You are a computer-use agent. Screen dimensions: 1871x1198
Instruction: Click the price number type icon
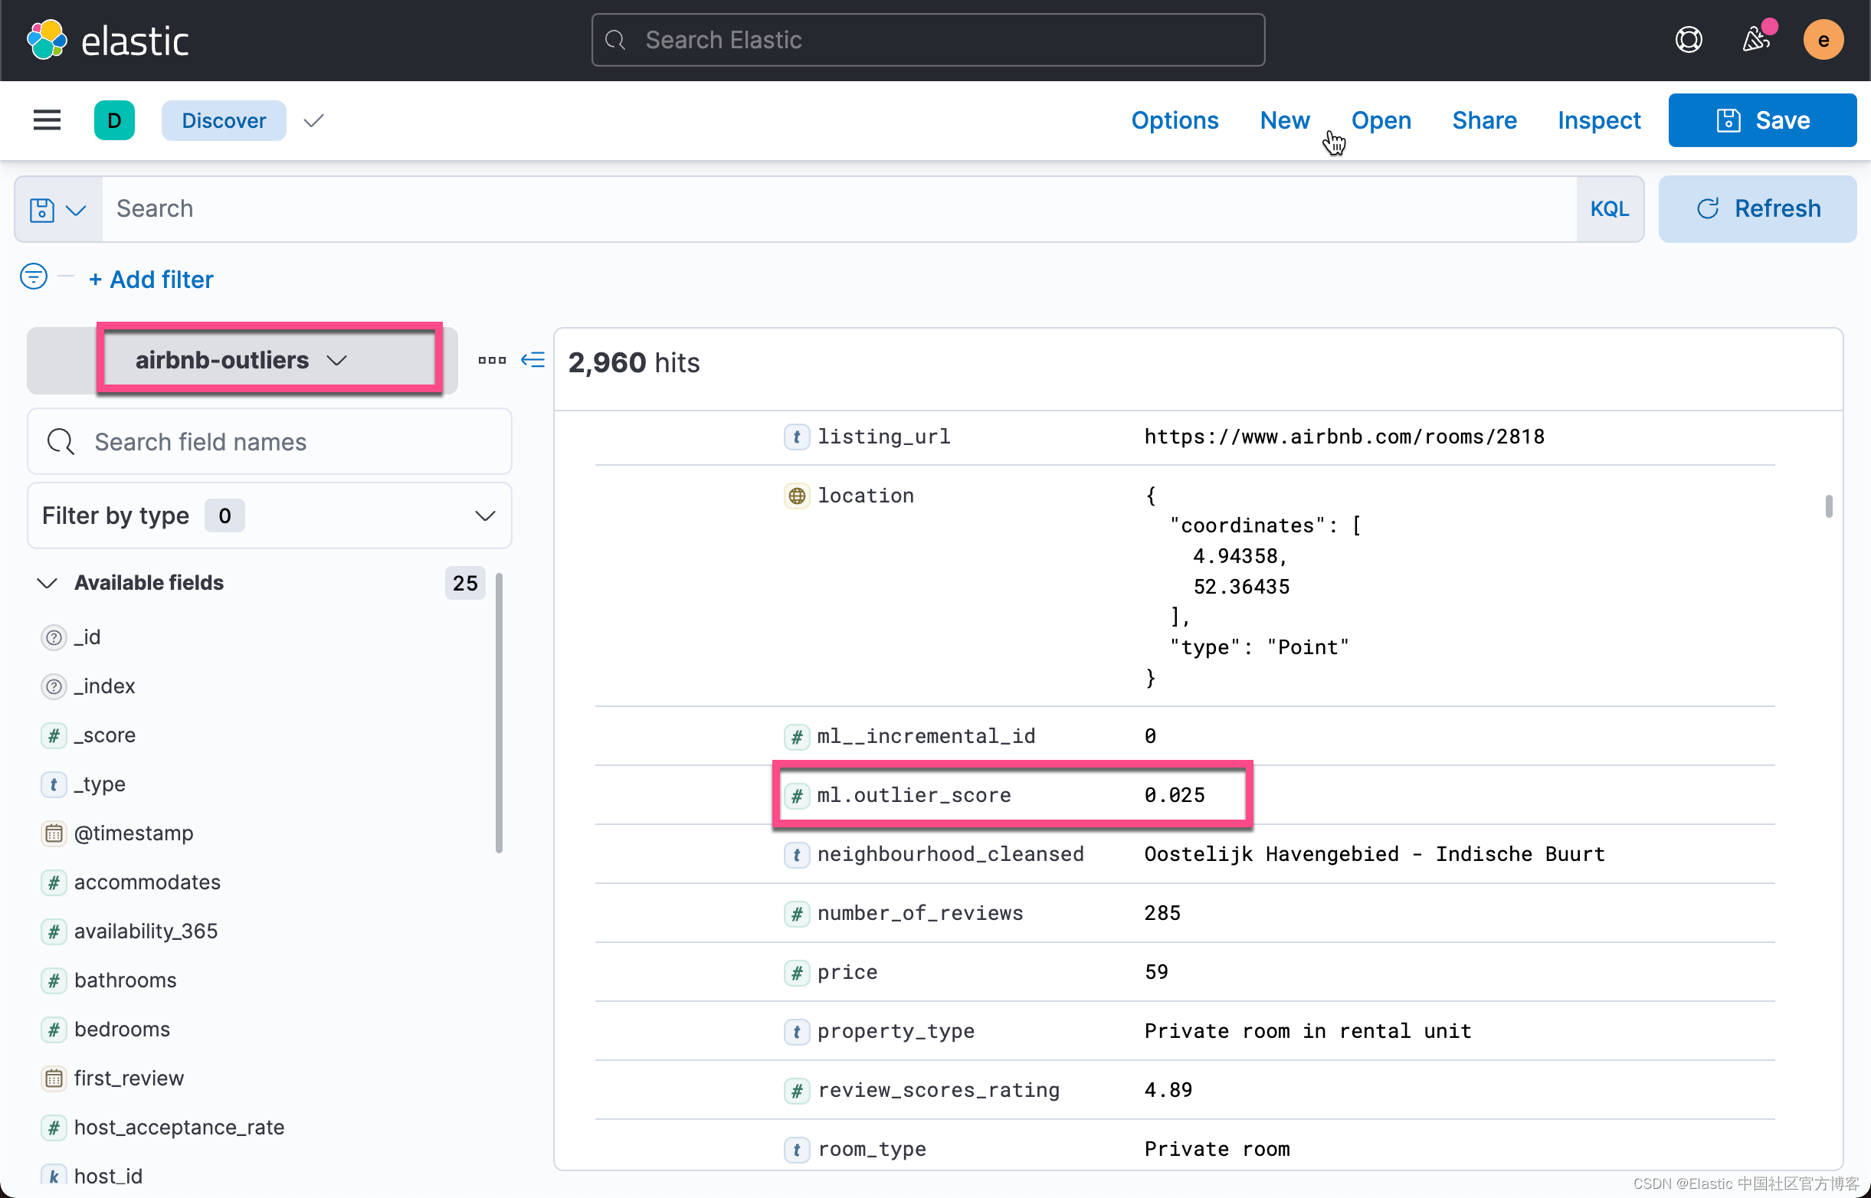click(x=797, y=972)
